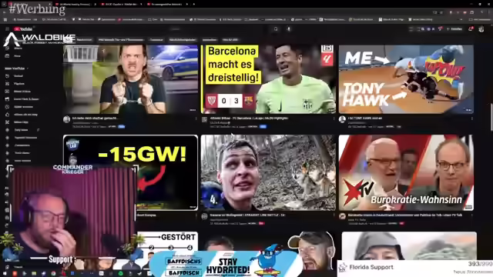
Task: Open the Bürokratie-Wahnsinn stern TV thumbnail
Action: tap(406, 172)
